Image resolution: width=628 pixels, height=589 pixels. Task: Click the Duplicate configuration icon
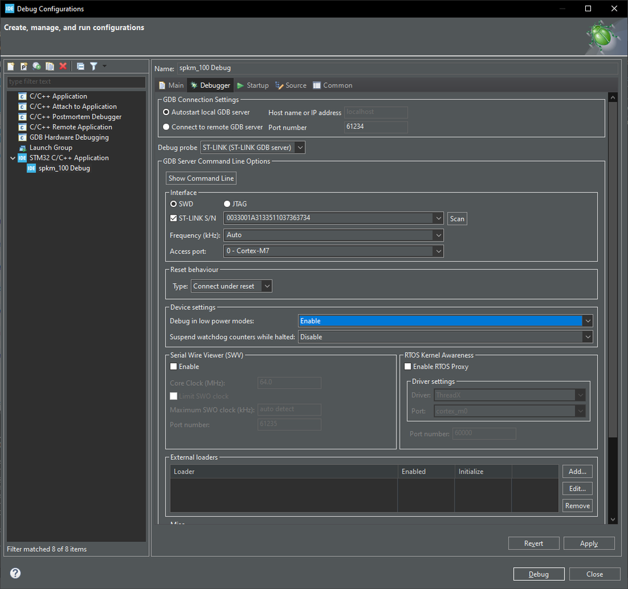50,66
